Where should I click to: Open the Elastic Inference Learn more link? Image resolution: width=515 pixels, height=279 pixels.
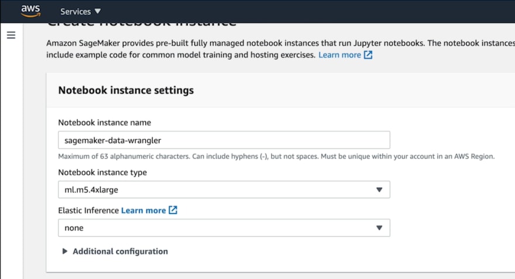tap(143, 211)
